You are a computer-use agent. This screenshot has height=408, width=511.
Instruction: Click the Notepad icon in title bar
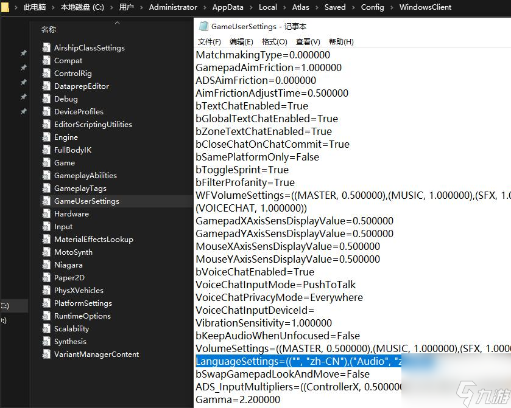tap(203, 27)
